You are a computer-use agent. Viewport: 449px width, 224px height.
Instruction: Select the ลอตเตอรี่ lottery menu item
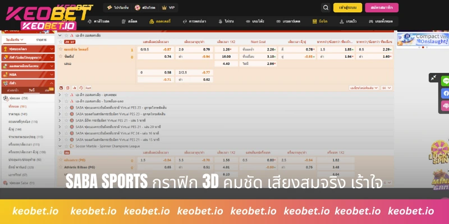coord(160,21)
